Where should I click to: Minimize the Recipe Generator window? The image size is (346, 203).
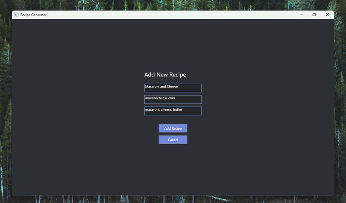click(x=301, y=15)
